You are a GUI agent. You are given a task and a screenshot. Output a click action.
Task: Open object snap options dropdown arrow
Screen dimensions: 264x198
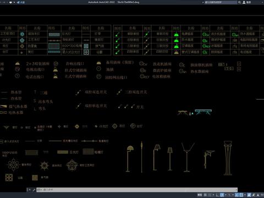coord(245,195)
